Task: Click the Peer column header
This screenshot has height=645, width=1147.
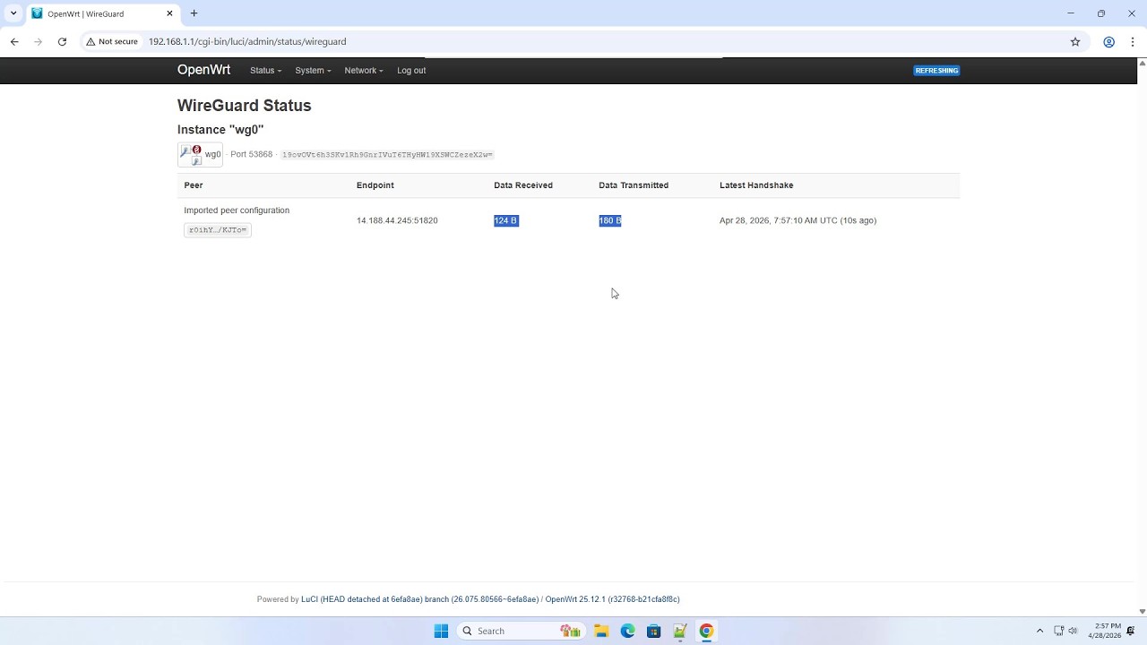Action: coord(194,185)
